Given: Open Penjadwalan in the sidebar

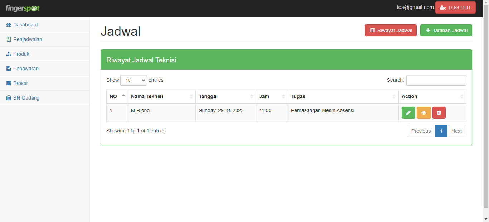Looking at the screenshot, I should click(28, 39).
